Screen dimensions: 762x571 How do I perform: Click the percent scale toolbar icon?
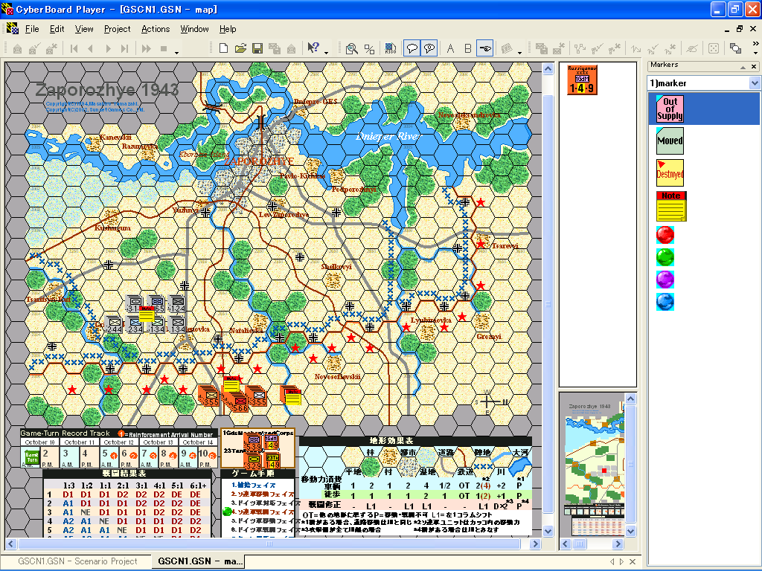tap(369, 48)
